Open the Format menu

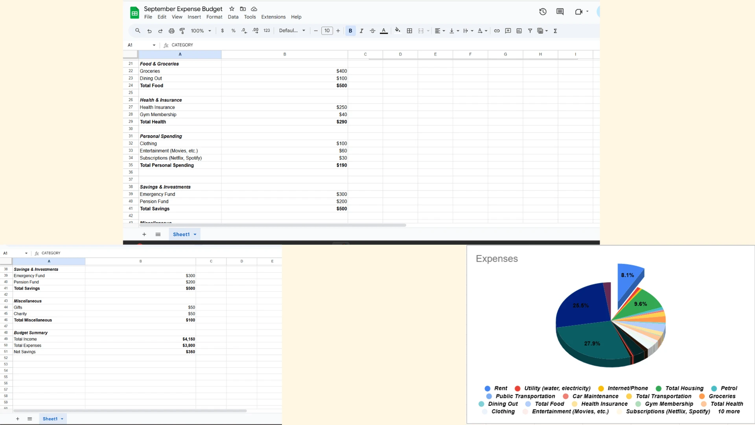(214, 17)
